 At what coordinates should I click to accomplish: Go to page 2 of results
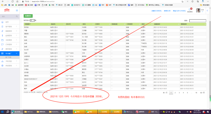[175, 93]
